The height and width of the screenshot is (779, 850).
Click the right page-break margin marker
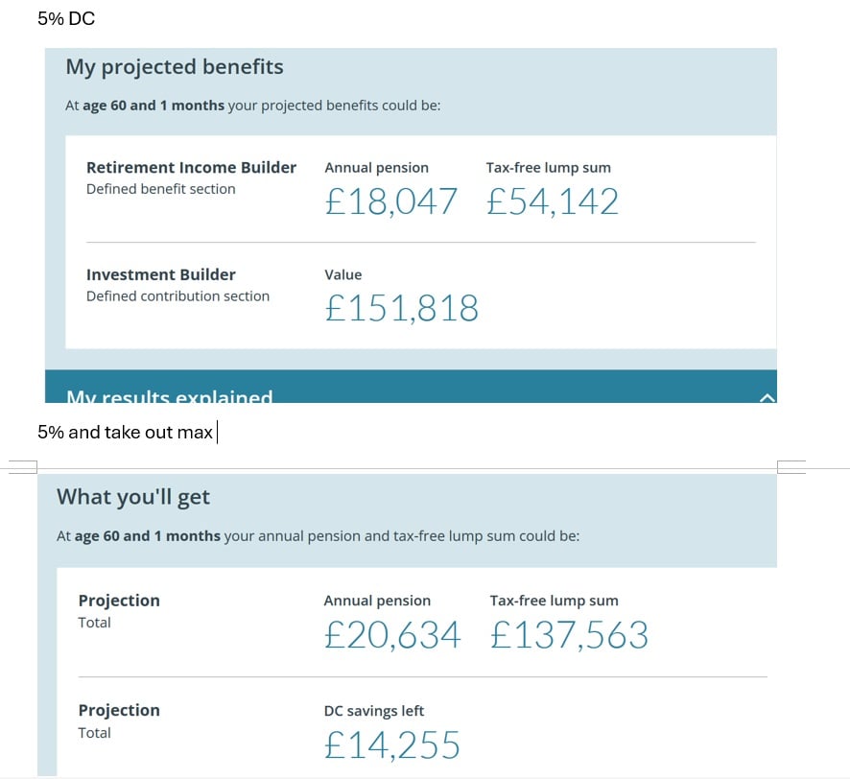point(791,467)
